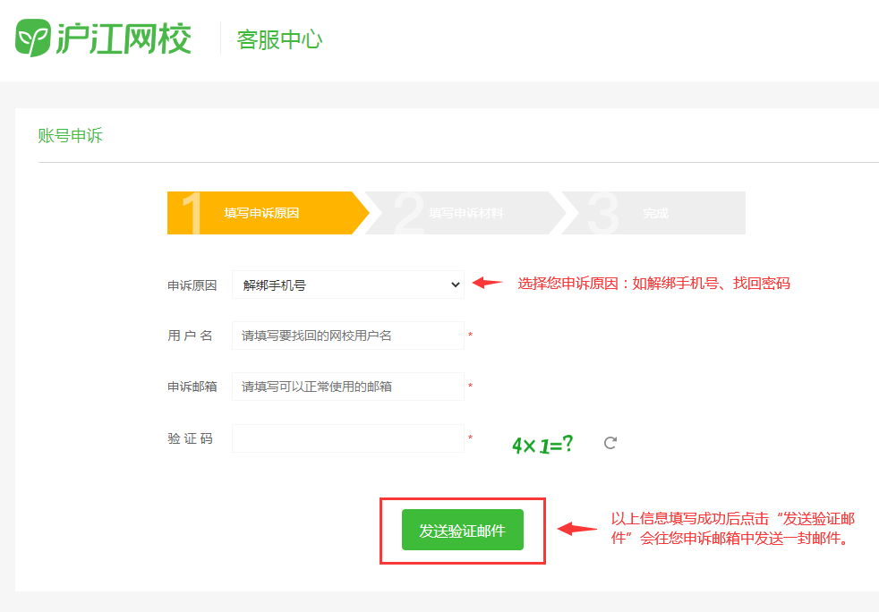Screen dimensions: 879x612
Task: Click the large step number 3 graphic
Action: [x=602, y=213]
